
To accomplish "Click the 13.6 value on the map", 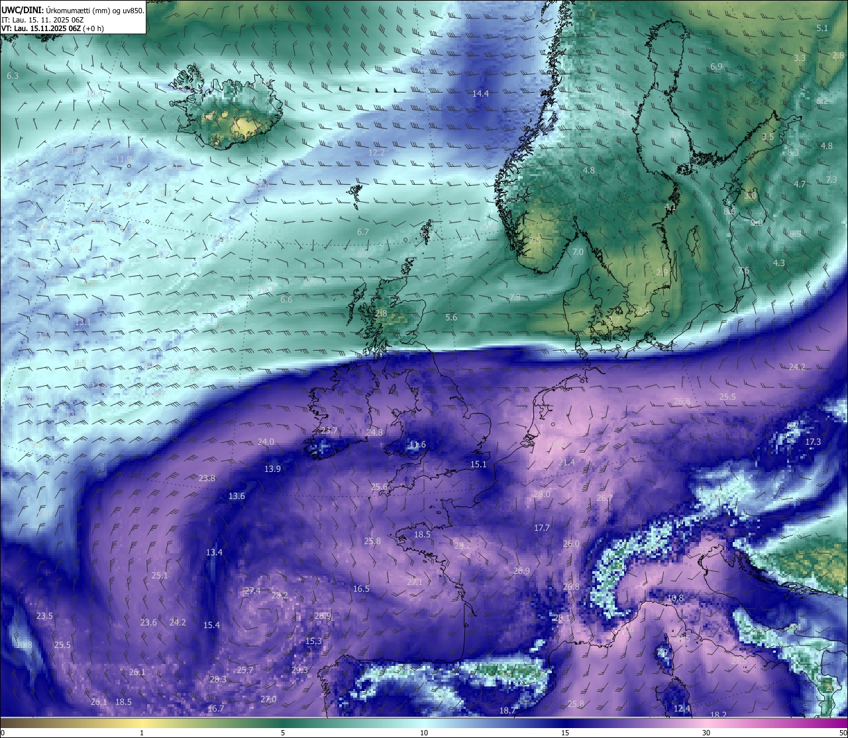I will (x=237, y=496).
